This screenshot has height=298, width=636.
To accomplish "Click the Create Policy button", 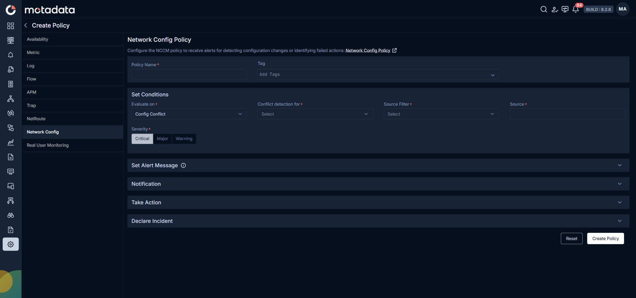I will coord(606,238).
